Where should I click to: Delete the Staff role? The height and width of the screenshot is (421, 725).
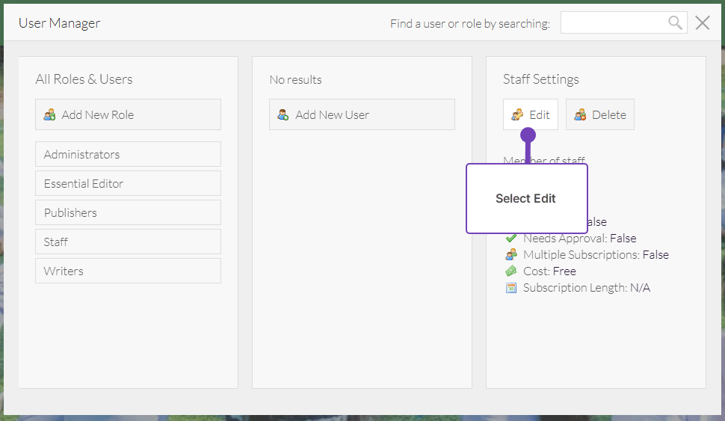pos(599,114)
